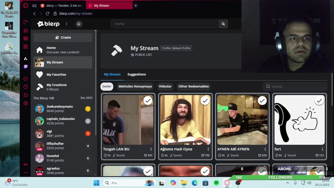
Task: Open Settings gear icon in Opera sidebar
Action: coord(26,103)
